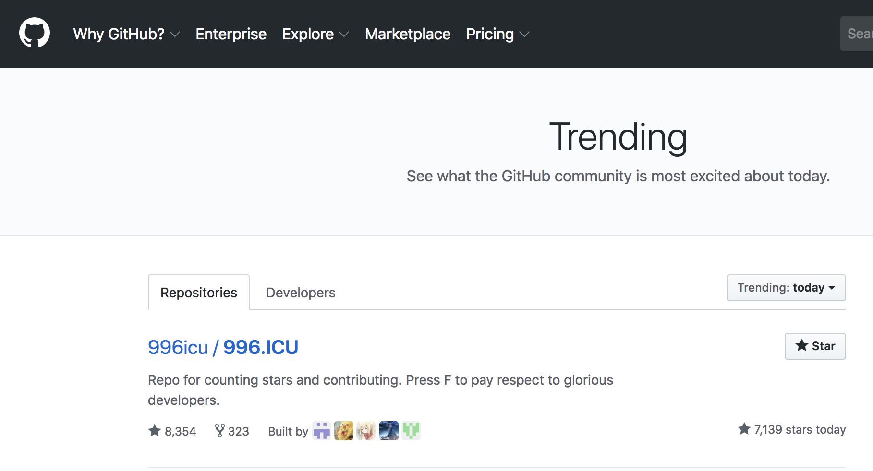The width and height of the screenshot is (873, 471).
Task: Go to the Enterprise page
Action: coord(231,34)
